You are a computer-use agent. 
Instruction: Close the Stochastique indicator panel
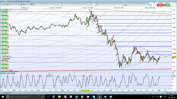pyautogui.click(x=14, y=73)
